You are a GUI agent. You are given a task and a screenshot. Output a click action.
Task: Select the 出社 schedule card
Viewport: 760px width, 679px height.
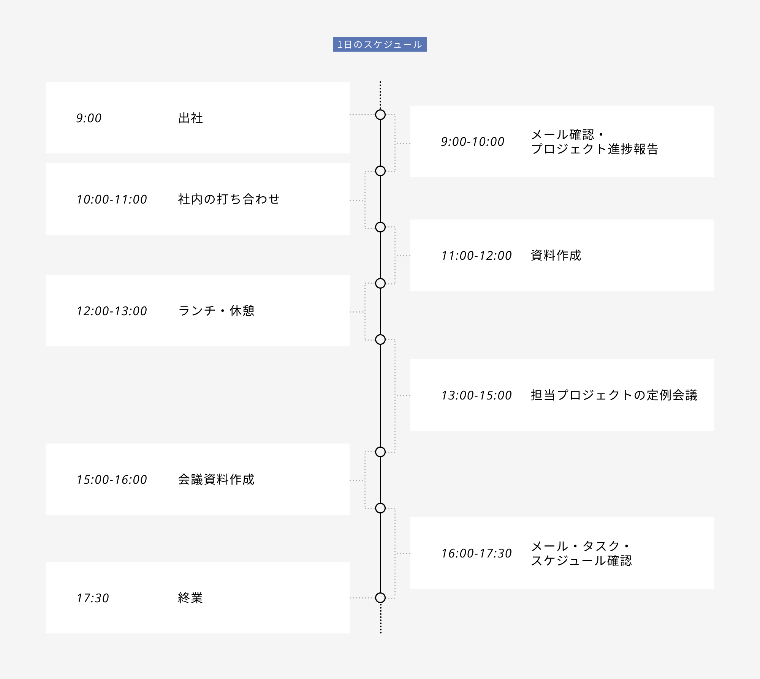tap(197, 118)
